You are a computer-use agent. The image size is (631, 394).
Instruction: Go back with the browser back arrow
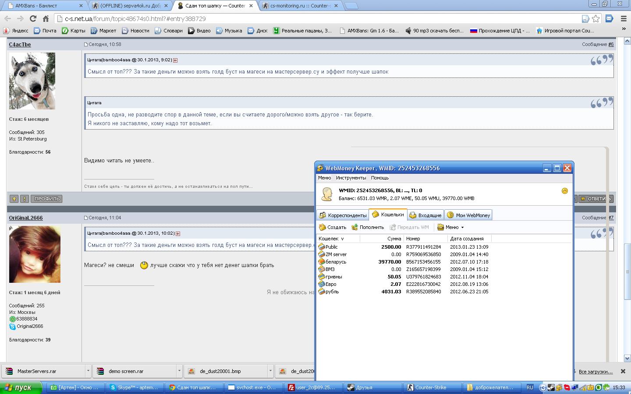point(8,19)
